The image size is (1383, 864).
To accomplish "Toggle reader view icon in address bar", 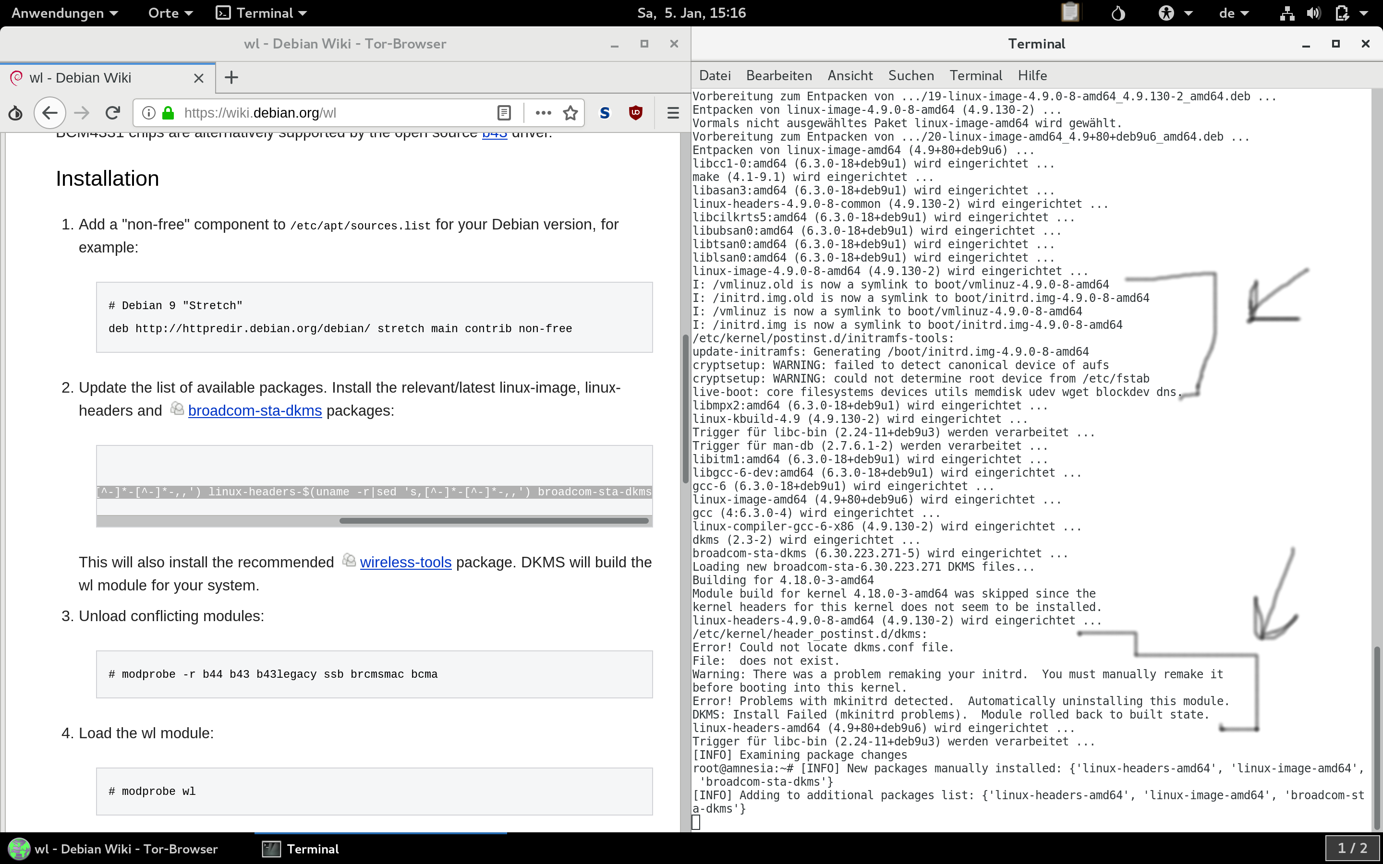I will (503, 113).
